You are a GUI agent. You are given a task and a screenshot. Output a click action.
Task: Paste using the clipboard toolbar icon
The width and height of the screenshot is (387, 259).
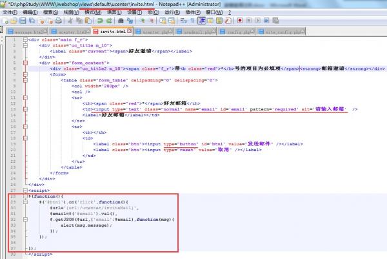click(88, 21)
